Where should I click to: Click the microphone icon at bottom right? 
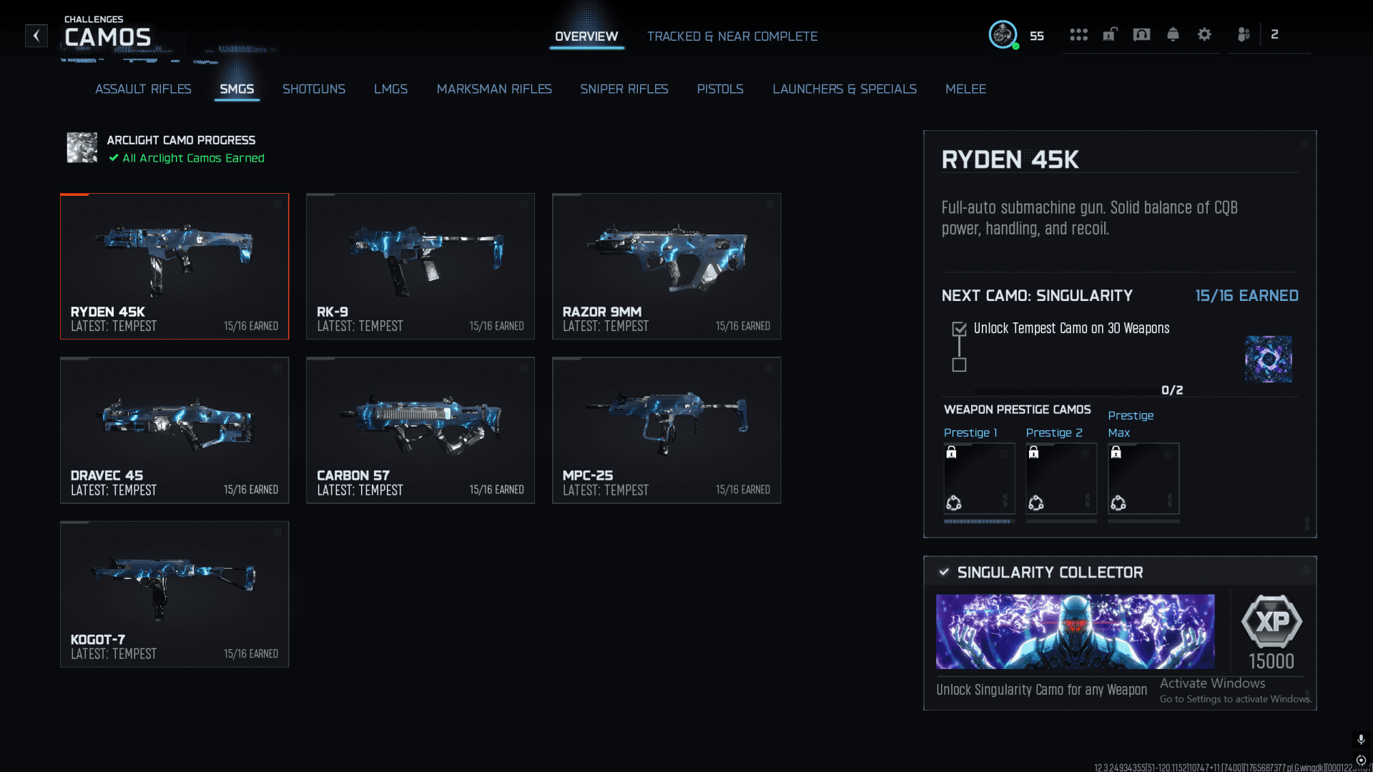(x=1361, y=739)
